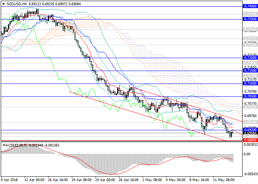Click the red 0.68800 price label
The image size is (258, 184).
pyautogui.click(x=250, y=140)
